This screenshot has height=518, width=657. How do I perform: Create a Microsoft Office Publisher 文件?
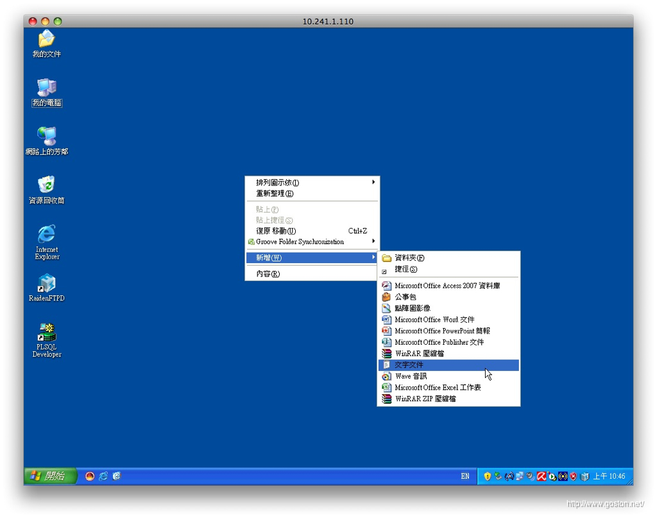pos(448,342)
